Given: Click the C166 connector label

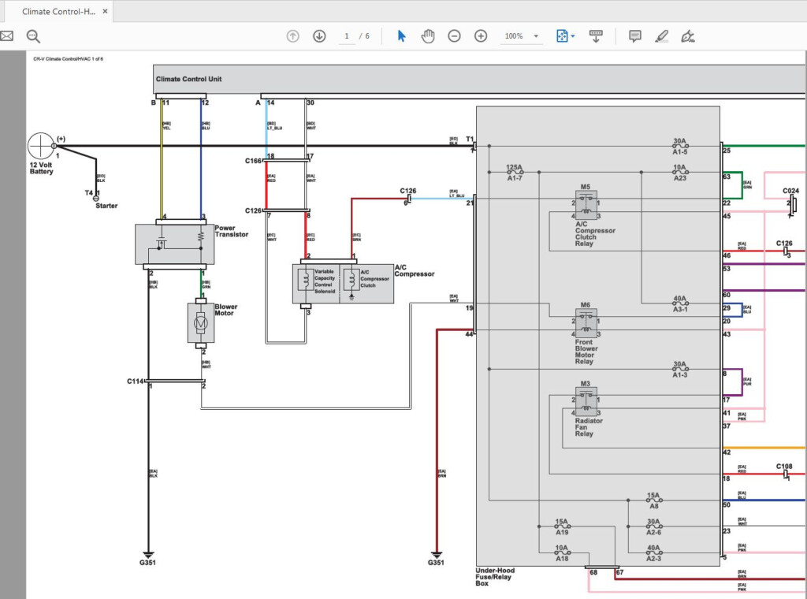Looking at the screenshot, I should pyautogui.click(x=253, y=161).
